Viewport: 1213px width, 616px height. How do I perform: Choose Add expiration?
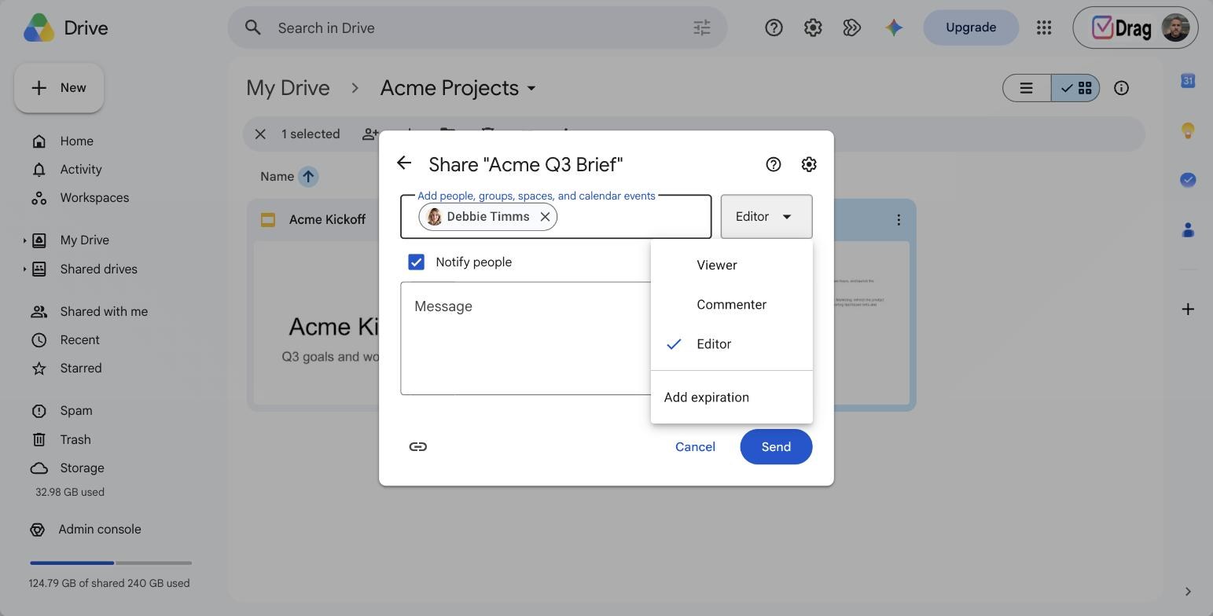pos(732,398)
